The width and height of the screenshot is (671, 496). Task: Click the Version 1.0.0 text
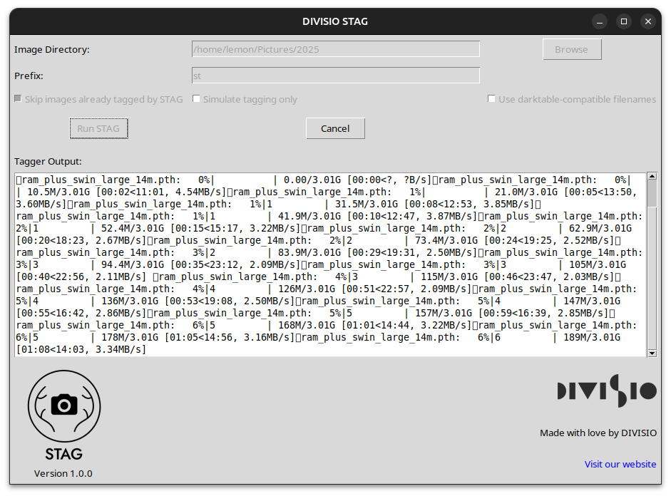63,473
